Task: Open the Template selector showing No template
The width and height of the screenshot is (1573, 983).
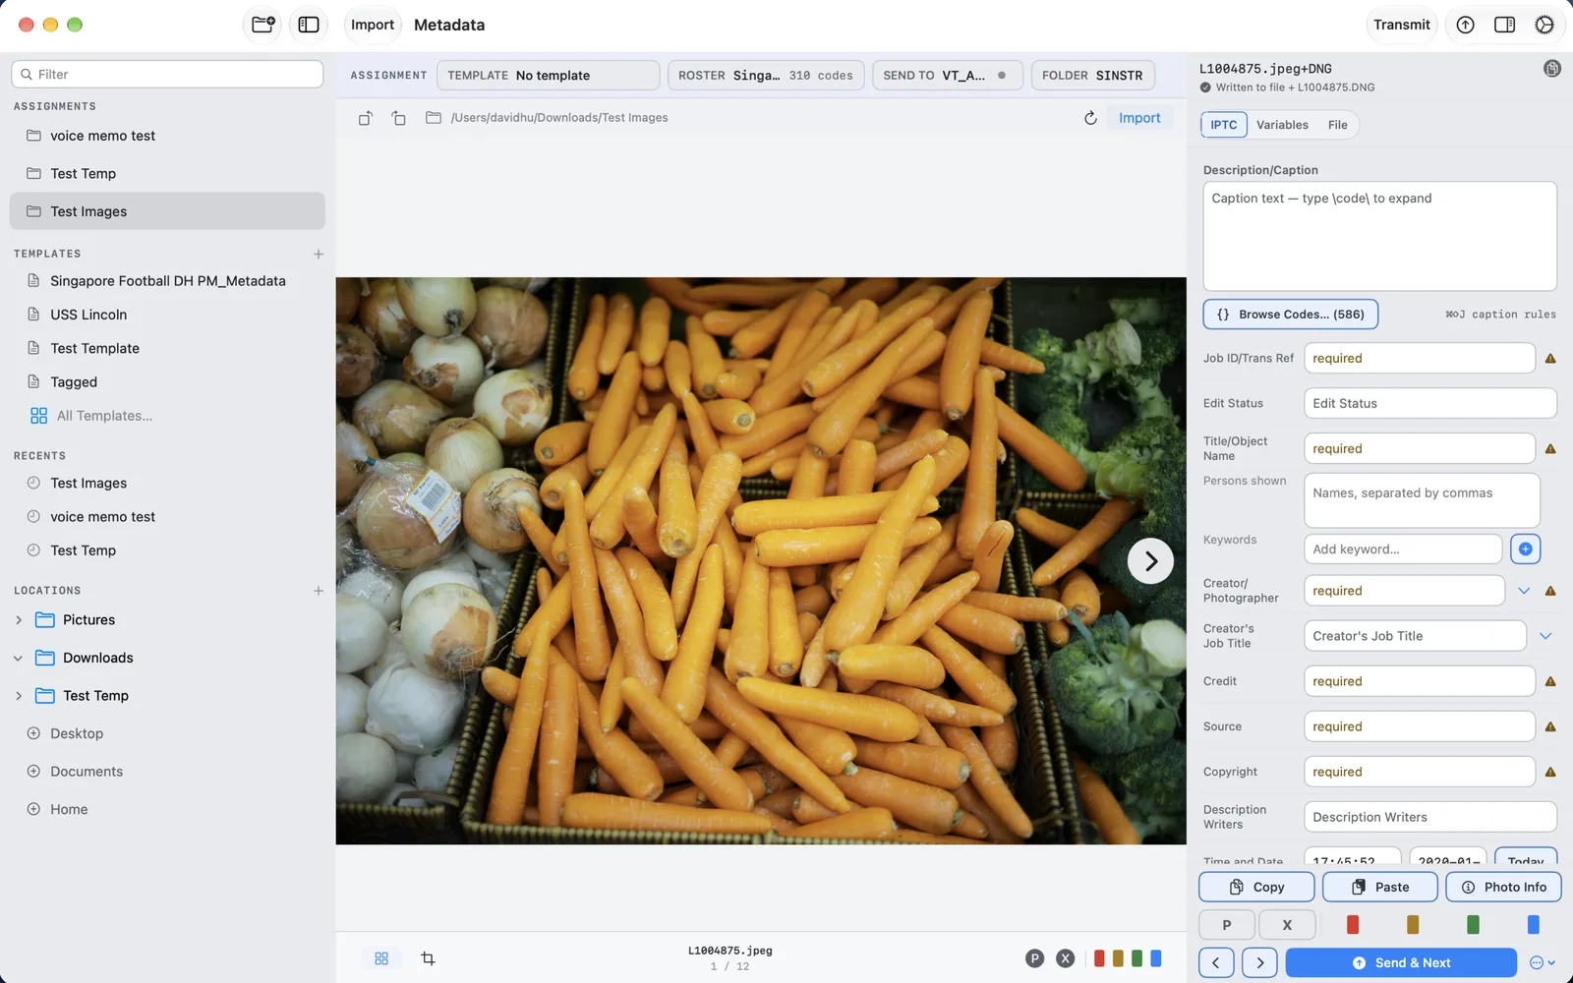Action: point(548,76)
